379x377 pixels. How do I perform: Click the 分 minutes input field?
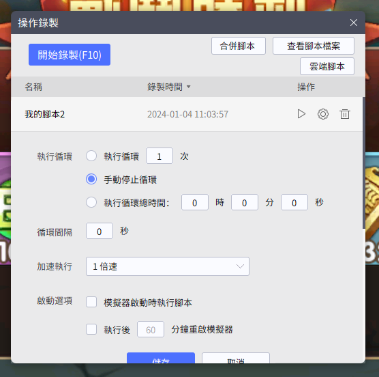[x=245, y=202]
